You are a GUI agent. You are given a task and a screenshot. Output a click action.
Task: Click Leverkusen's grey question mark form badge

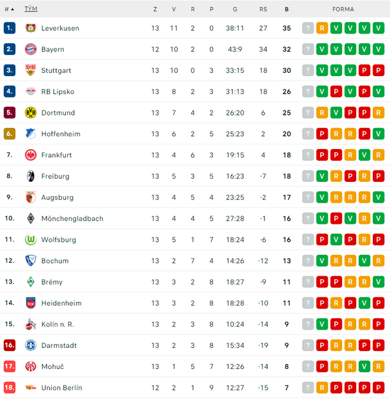[308, 28]
